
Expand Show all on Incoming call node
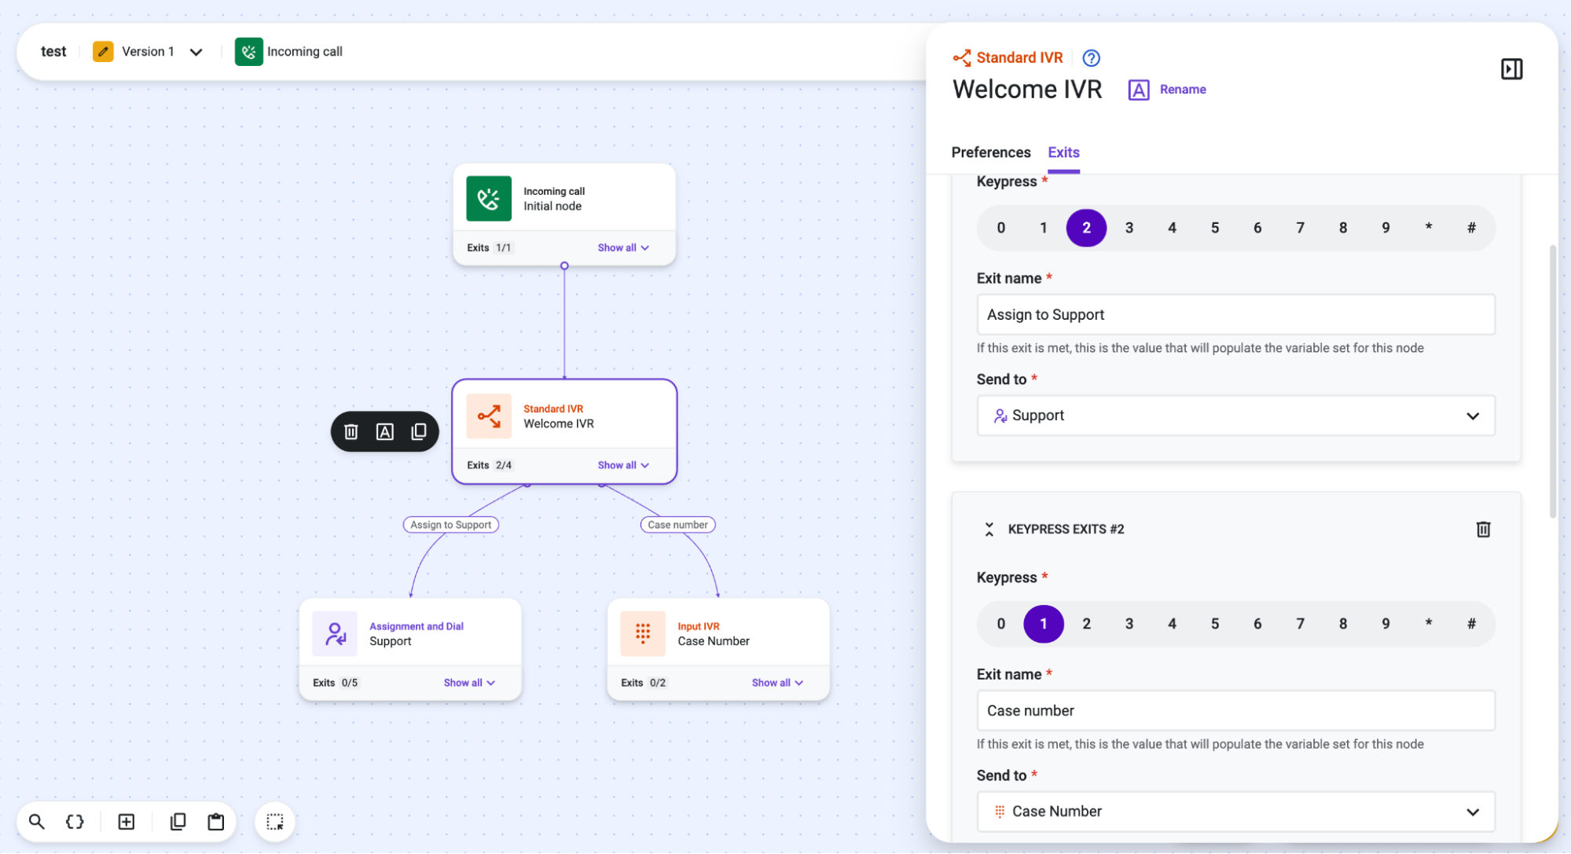point(623,247)
